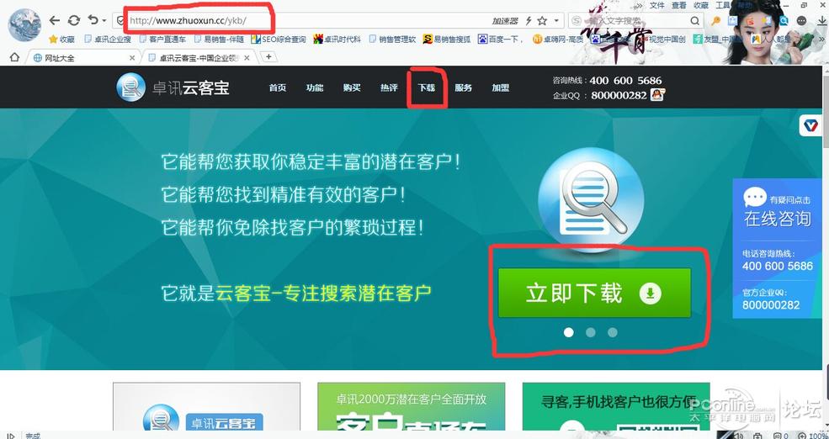Close the 网址大全 tab
Screen dimensions: 829x439
click(x=132, y=57)
